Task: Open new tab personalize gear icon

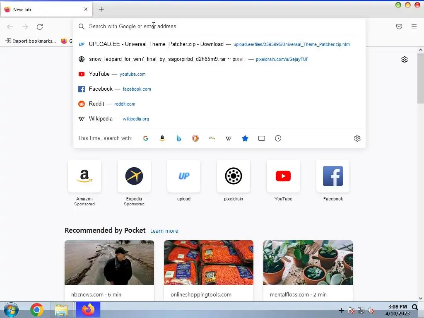Action: [404, 60]
